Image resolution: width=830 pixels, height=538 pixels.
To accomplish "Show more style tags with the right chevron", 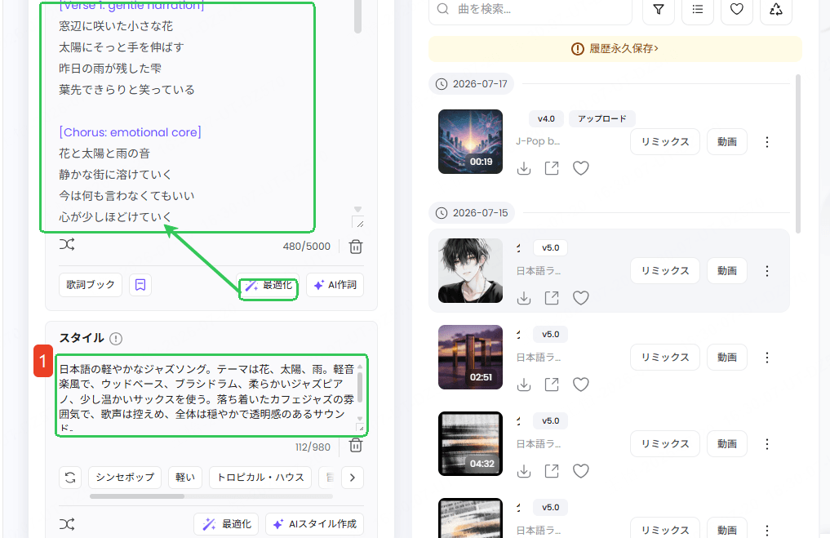I will click(353, 478).
